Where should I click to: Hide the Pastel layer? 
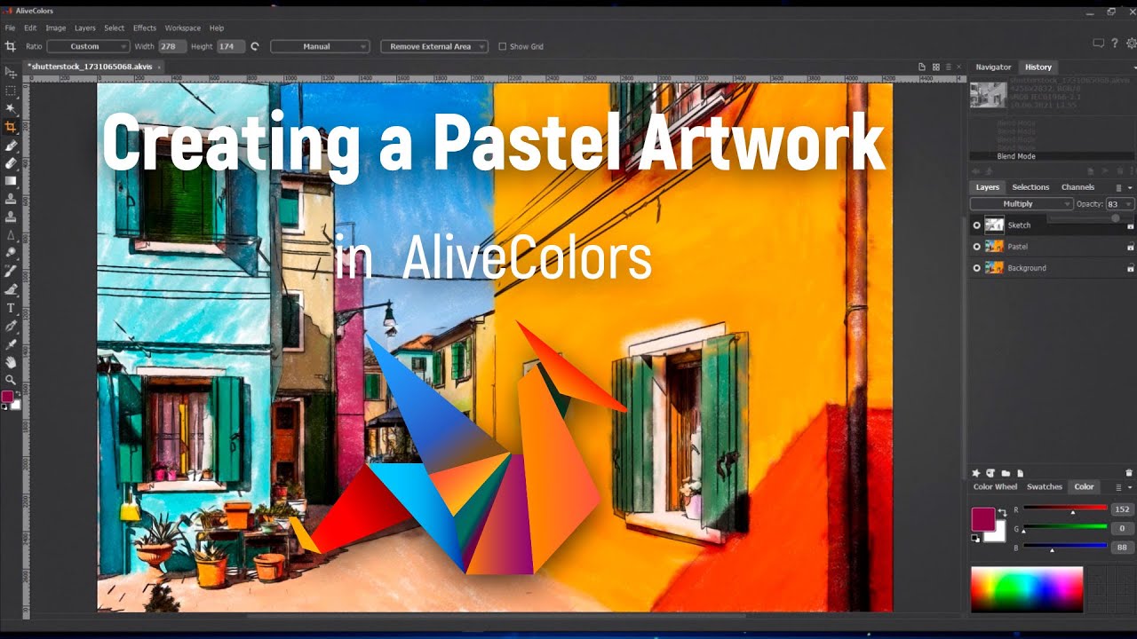(x=977, y=247)
